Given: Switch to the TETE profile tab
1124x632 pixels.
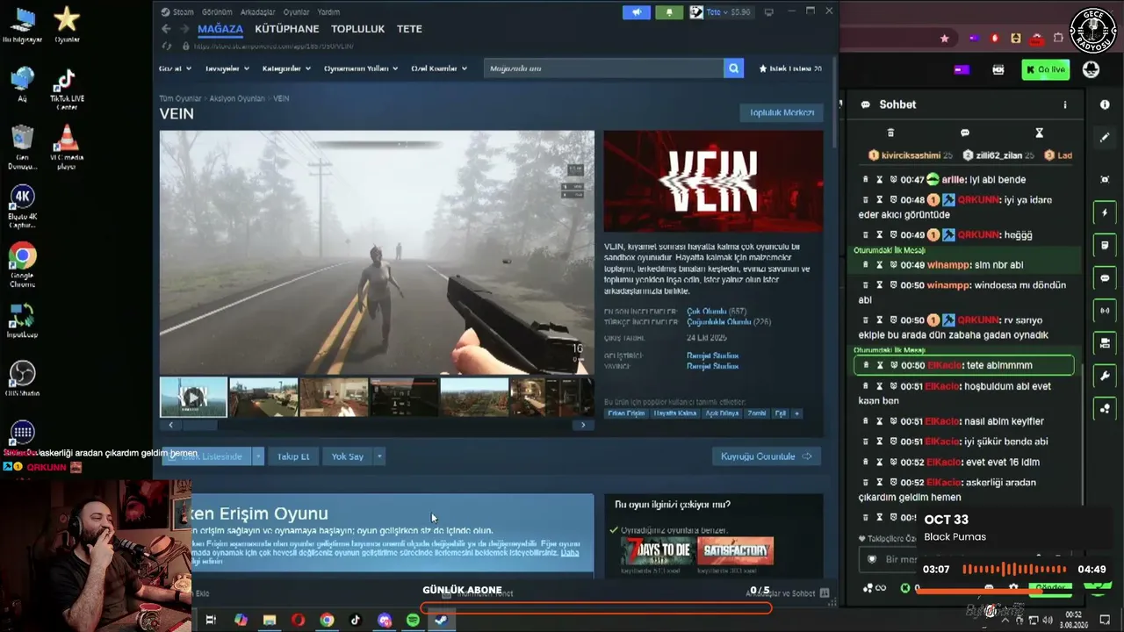Looking at the screenshot, I should coord(409,29).
